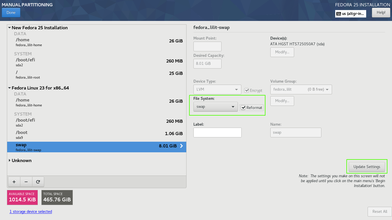Screen dimensions: 392x220
Task: Click the arrow on the selected swap row
Action: click(x=181, y=146)
